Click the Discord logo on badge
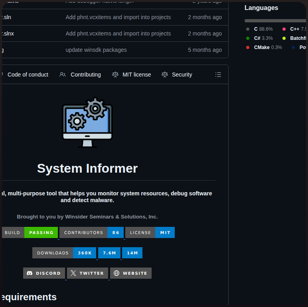This screenshot has height=307, width=308. pos(30,273)
